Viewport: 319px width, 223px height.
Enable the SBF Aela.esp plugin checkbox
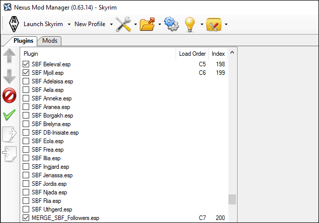click(26, 90)
